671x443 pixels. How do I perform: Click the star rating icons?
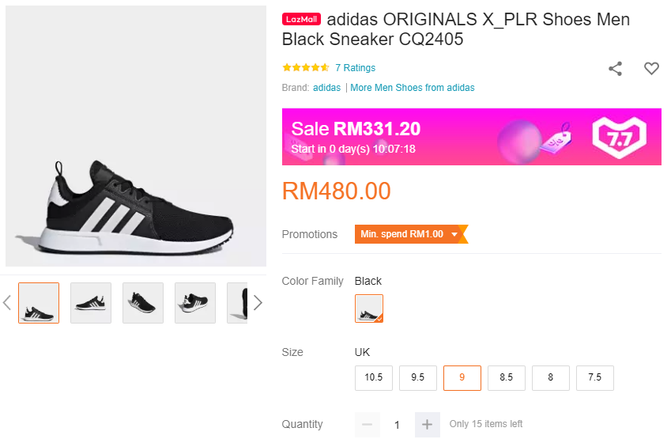click(x=305, y=68)
